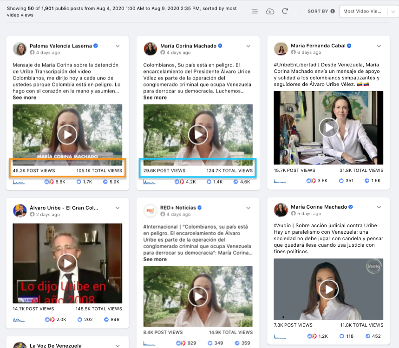Image resolution: width=399 pixels, height=348 pixels.
Task: Click the Facebook icon beside '2 days ago'
Action: [x=32, y=214]
